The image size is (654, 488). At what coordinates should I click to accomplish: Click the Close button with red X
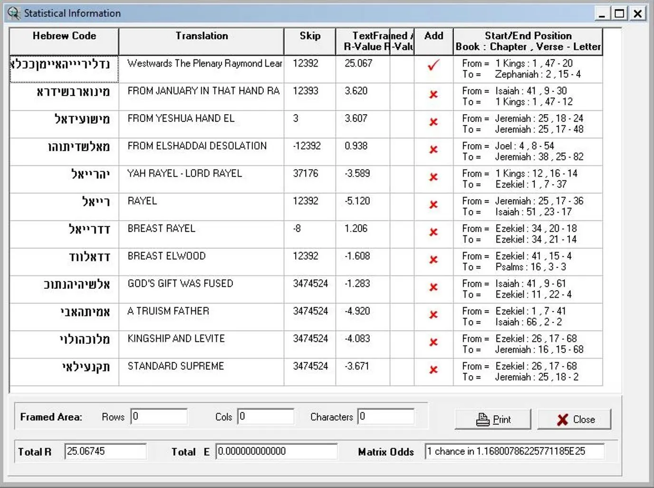575,420
